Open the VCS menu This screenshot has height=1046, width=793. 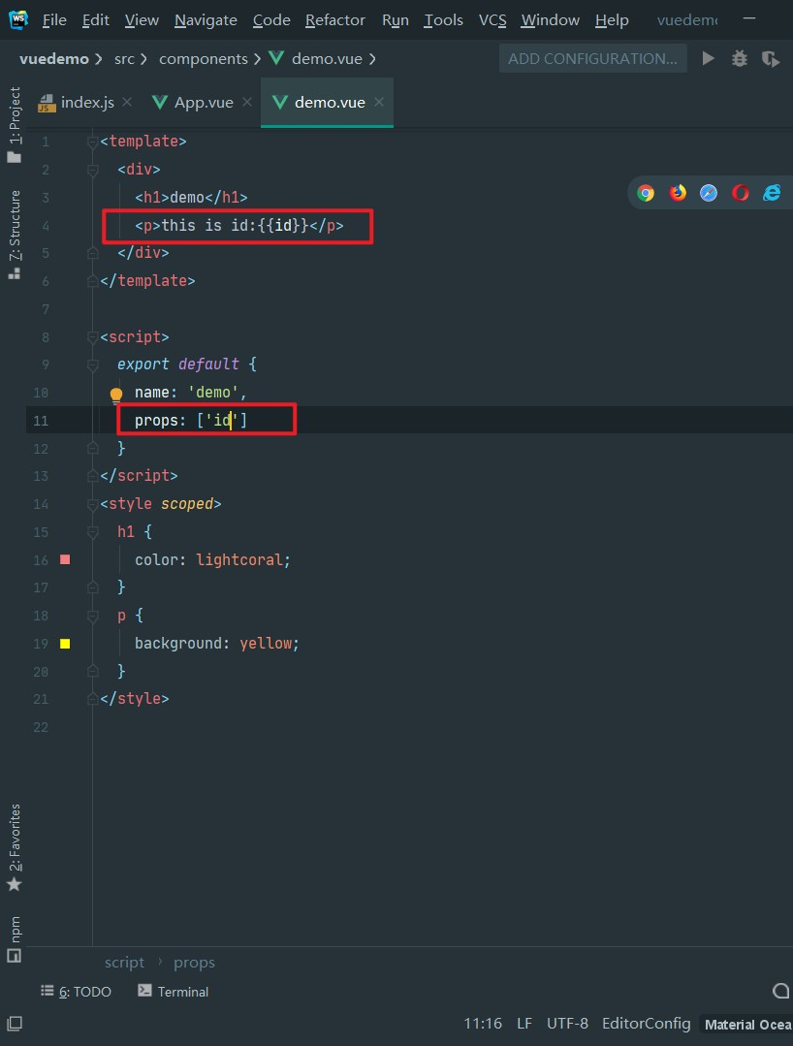492,20
